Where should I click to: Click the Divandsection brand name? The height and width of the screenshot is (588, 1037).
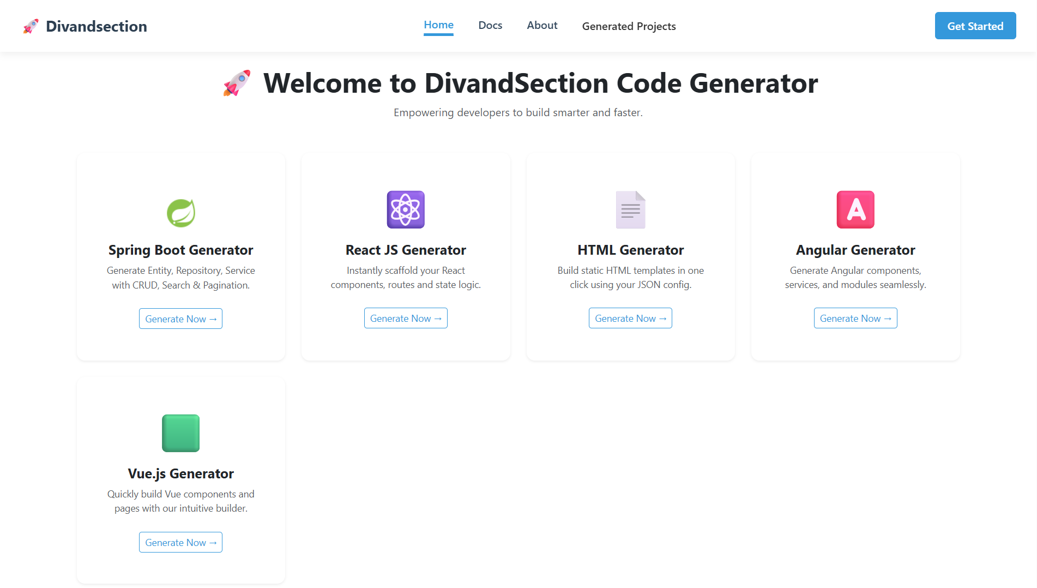pyautogui.click(x=97, y=26)
